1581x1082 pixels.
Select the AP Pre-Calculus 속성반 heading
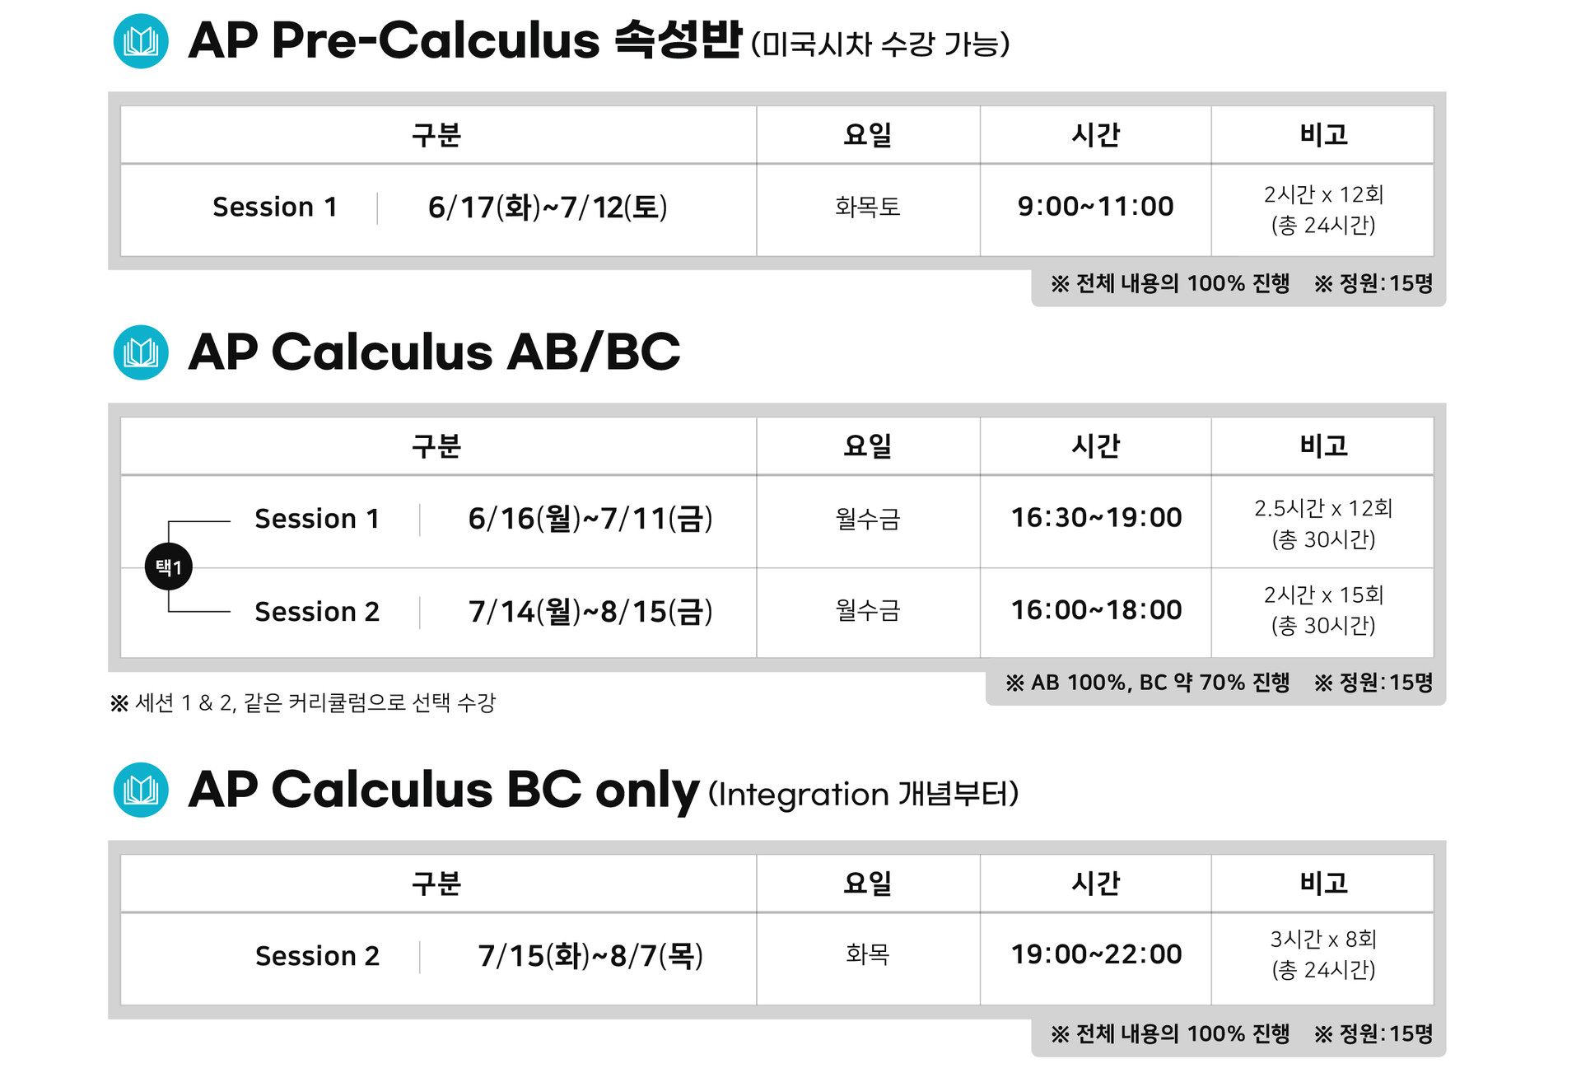point(465,40)
